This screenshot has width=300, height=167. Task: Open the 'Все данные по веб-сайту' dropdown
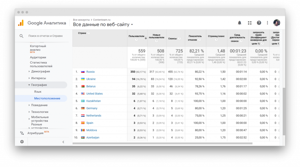click(103, 25)
